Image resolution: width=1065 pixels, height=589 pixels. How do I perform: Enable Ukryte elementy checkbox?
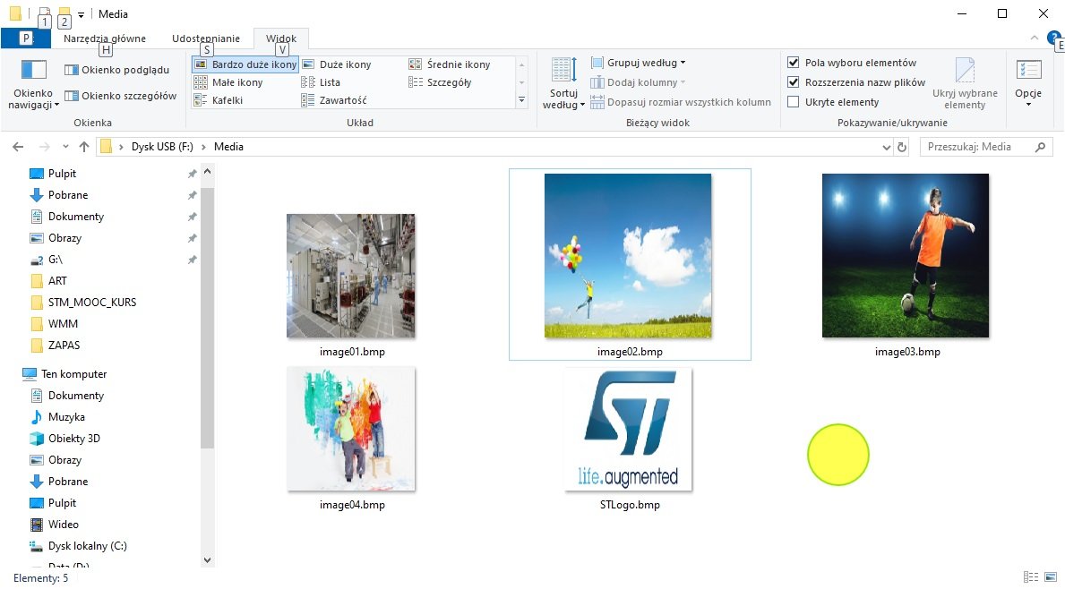pyautogui.click(x=794, y=102)
